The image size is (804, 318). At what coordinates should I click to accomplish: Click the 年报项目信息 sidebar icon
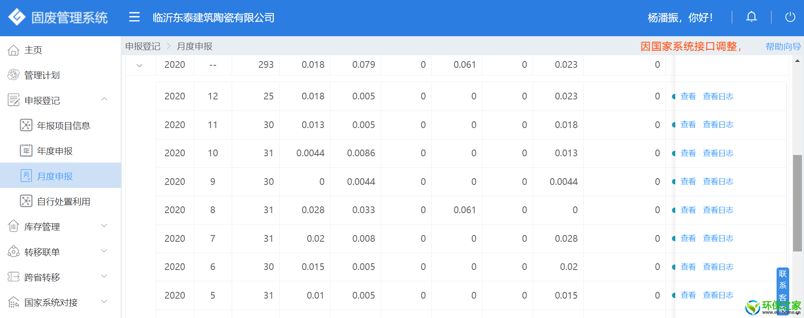[26, 125]
